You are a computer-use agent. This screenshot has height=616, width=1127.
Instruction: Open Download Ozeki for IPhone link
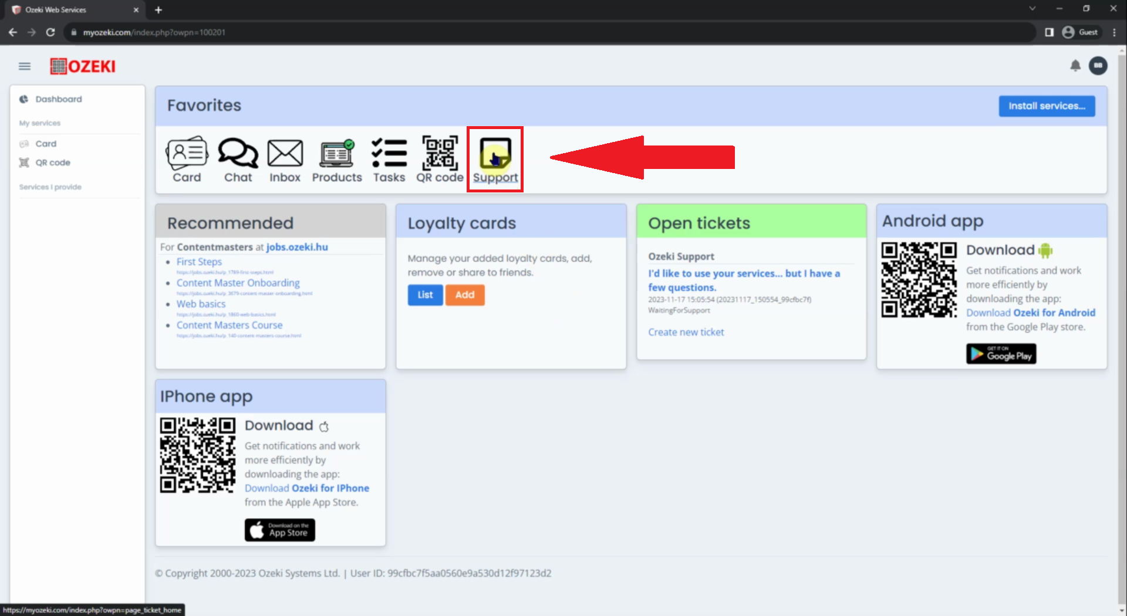pos(307,488)
